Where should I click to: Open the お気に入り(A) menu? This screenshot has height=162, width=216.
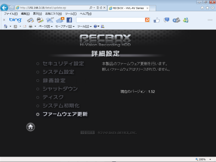(x=54, y=14)
